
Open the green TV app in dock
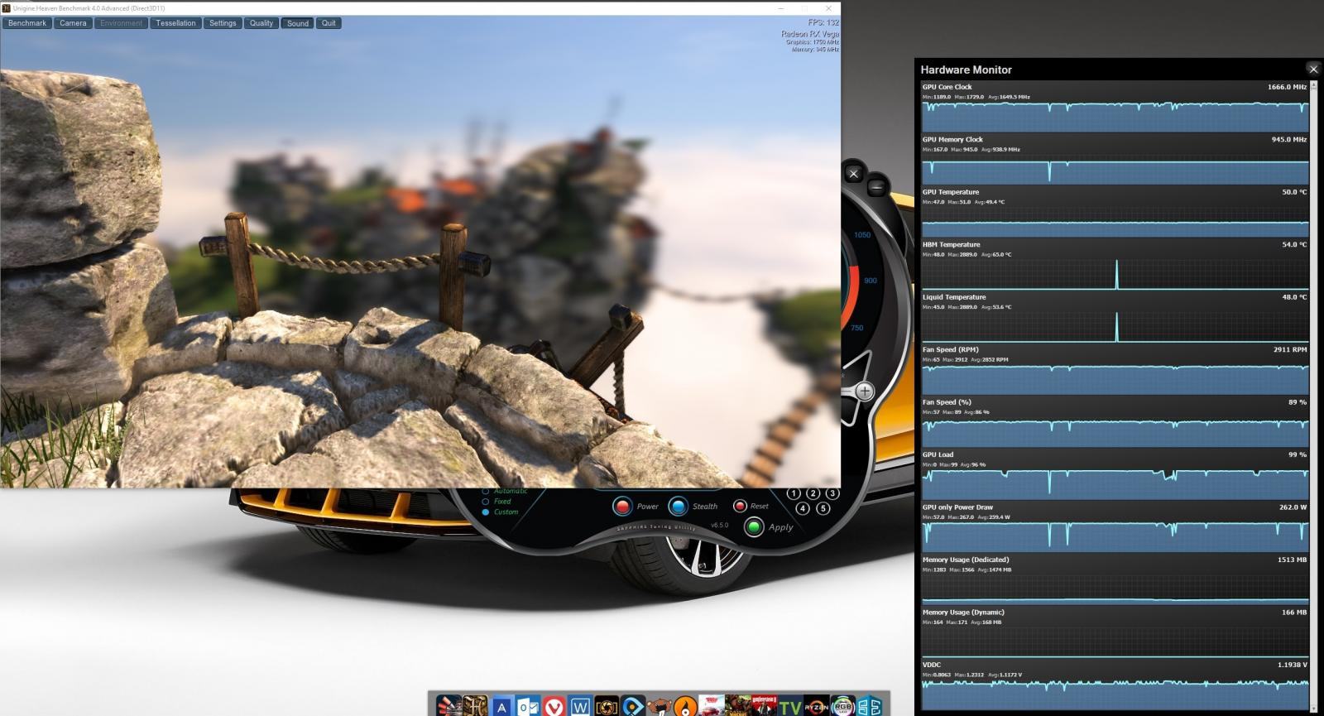click(790, 706)
